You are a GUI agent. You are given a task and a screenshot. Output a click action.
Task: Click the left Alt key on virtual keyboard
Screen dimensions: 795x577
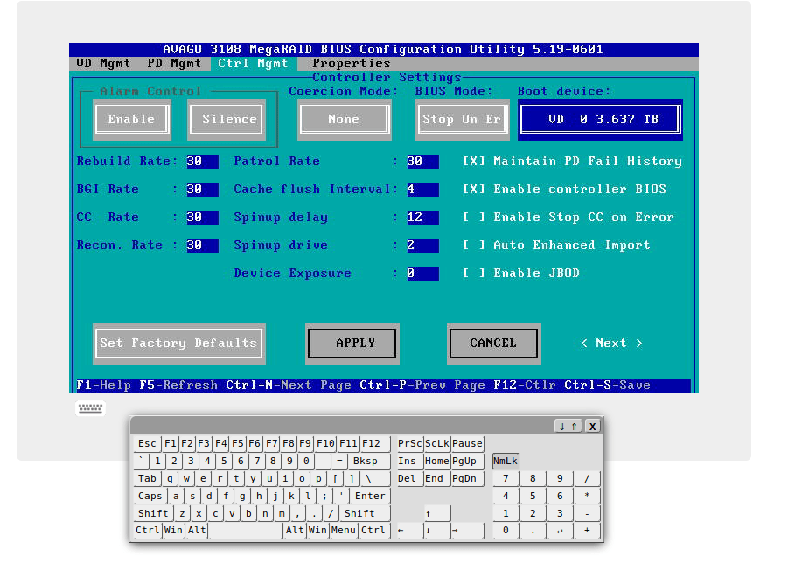pyautogui.click(x=197, y=531)
